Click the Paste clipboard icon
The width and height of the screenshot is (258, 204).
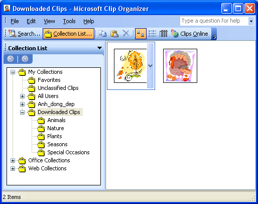pyautogui.click(x=114, y=34)
